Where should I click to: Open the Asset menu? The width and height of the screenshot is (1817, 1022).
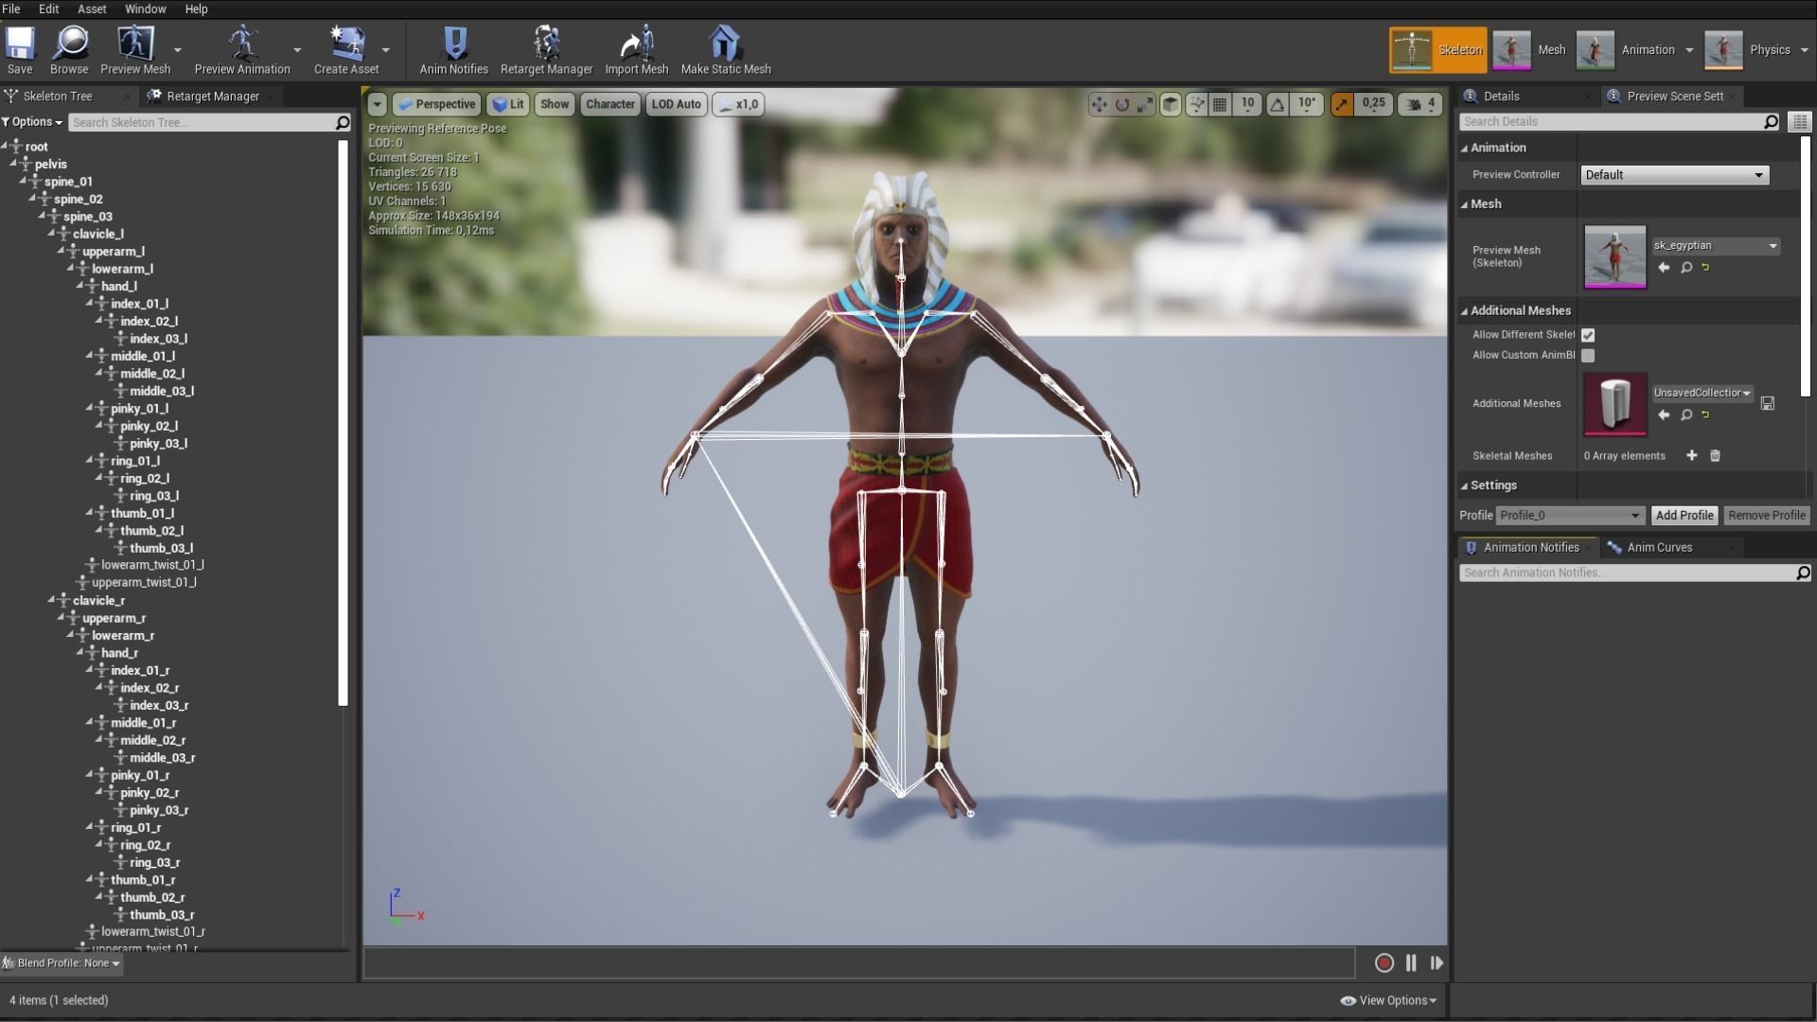[92, 9]
